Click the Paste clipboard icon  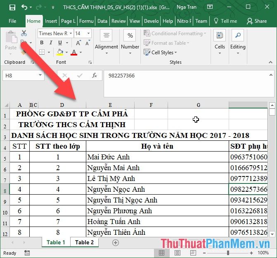pyautogui.click(x=11, y=38)
